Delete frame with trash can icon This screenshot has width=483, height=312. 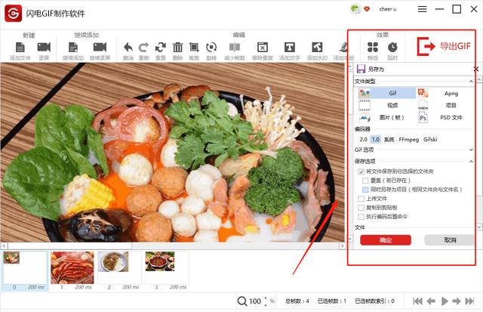click(178, 47)
